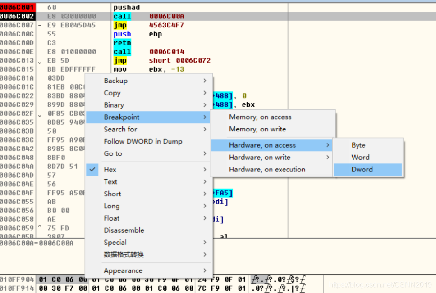436x293 pixels.
Task: Choose Dword hardware breakpoint size
Action: 368,170
